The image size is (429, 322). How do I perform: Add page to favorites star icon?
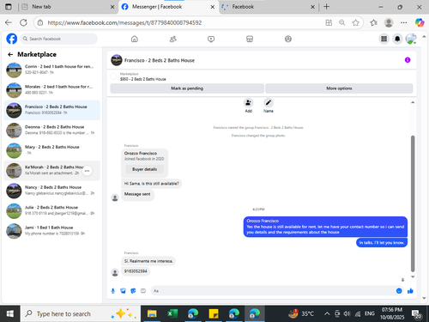pyautogui.click(x=355, y=22)
